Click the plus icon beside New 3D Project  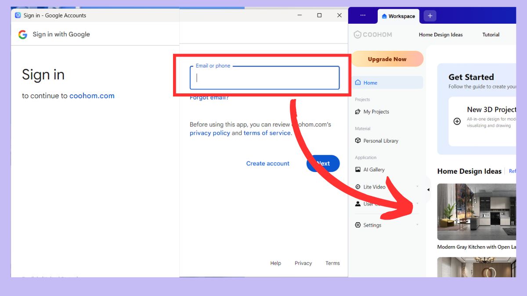[x=457, y=121]
